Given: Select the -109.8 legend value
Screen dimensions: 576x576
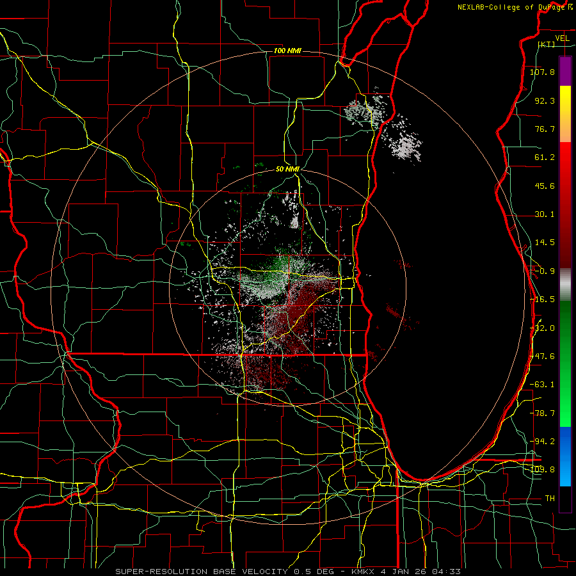Looking at the screenshot, I should (542, 470).
